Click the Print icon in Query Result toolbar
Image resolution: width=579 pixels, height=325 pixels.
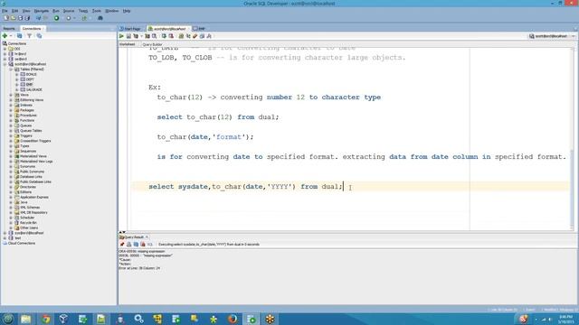click(x=128, y=245)
